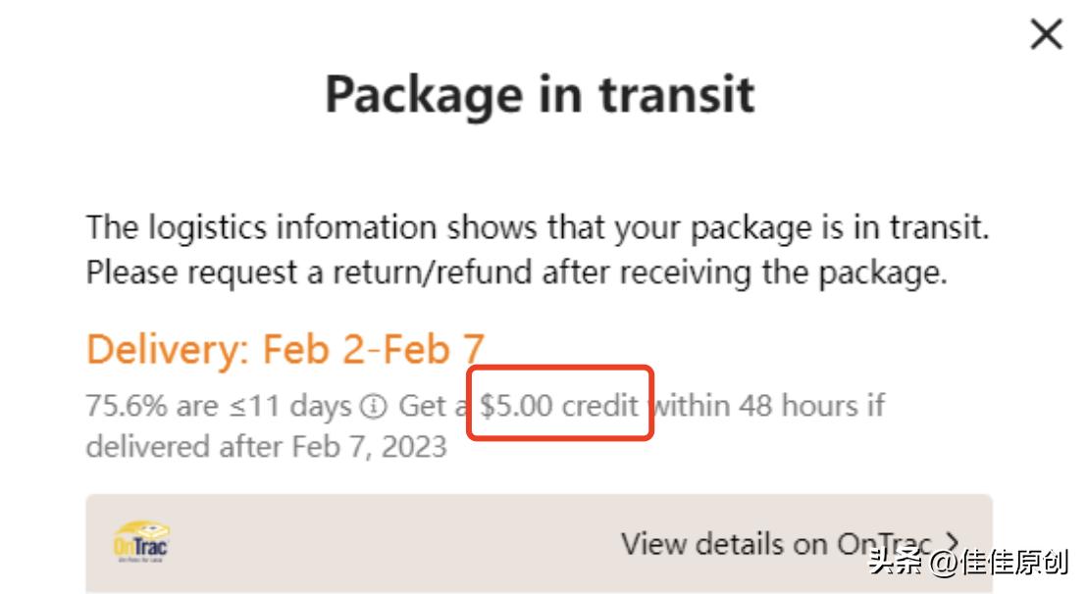The width and height of the screenshot is (1087, 594).
Task: Click the info icon beside ≤11 days
Action: pyautogui.click(x=373, y=406)
